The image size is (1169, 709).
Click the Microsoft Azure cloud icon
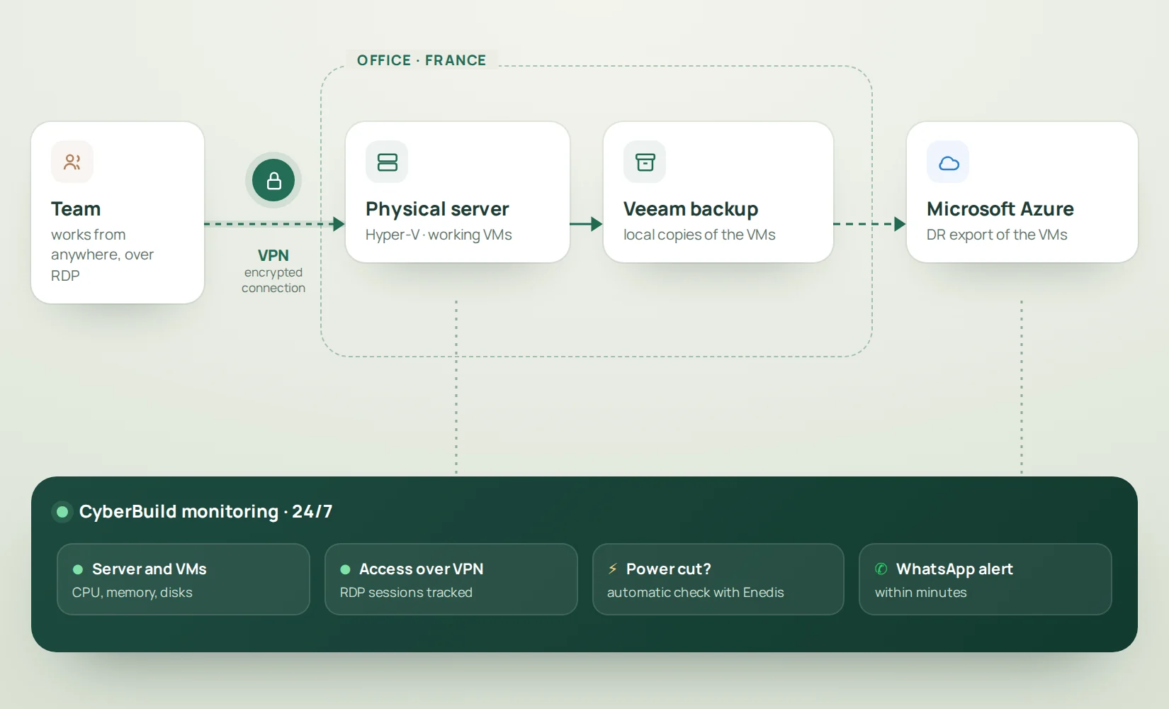[948, 162]
